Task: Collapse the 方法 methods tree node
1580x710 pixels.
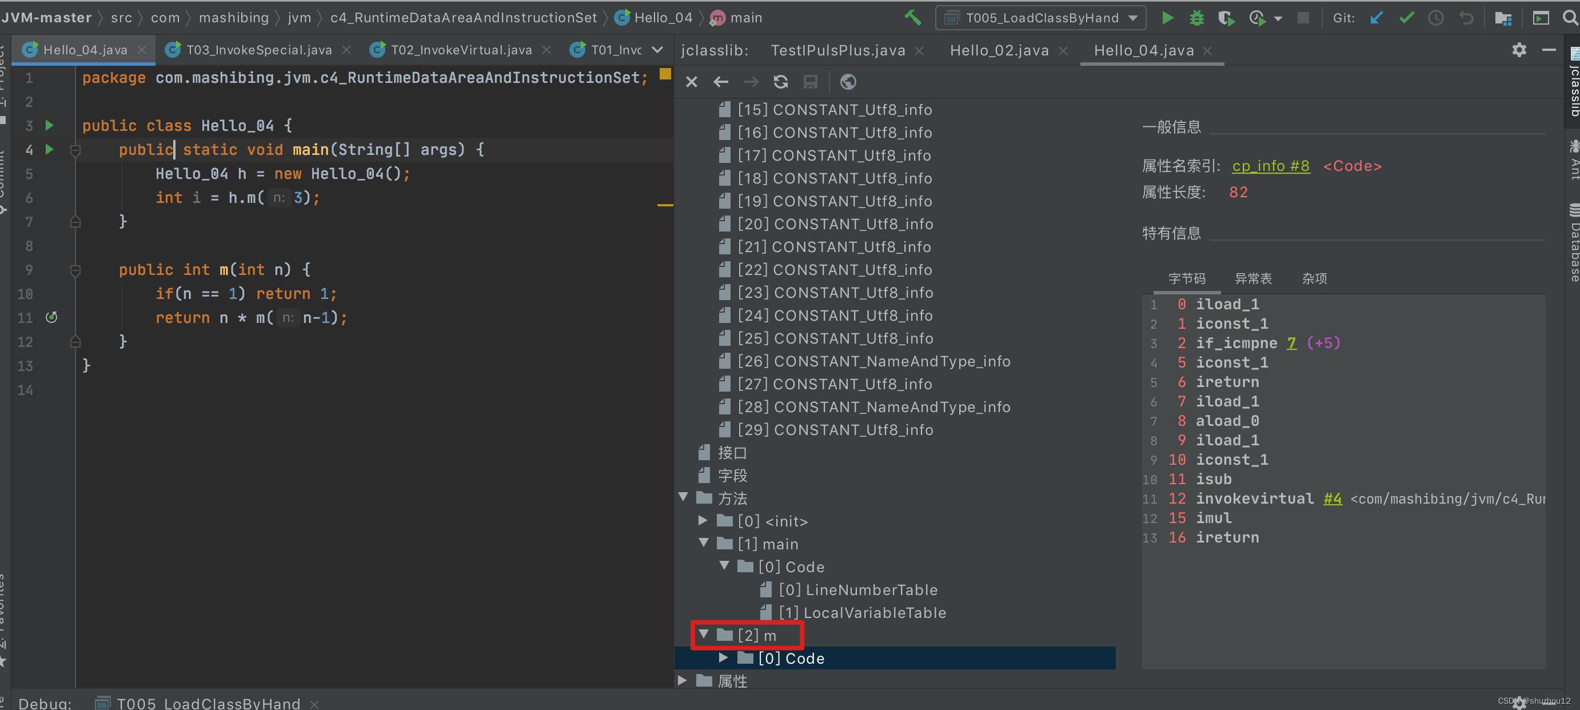Action: (683, 497)
